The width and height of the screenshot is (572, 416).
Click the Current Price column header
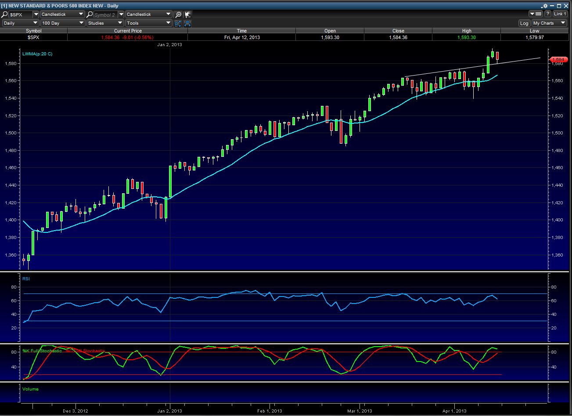click(x=128, y=31)
